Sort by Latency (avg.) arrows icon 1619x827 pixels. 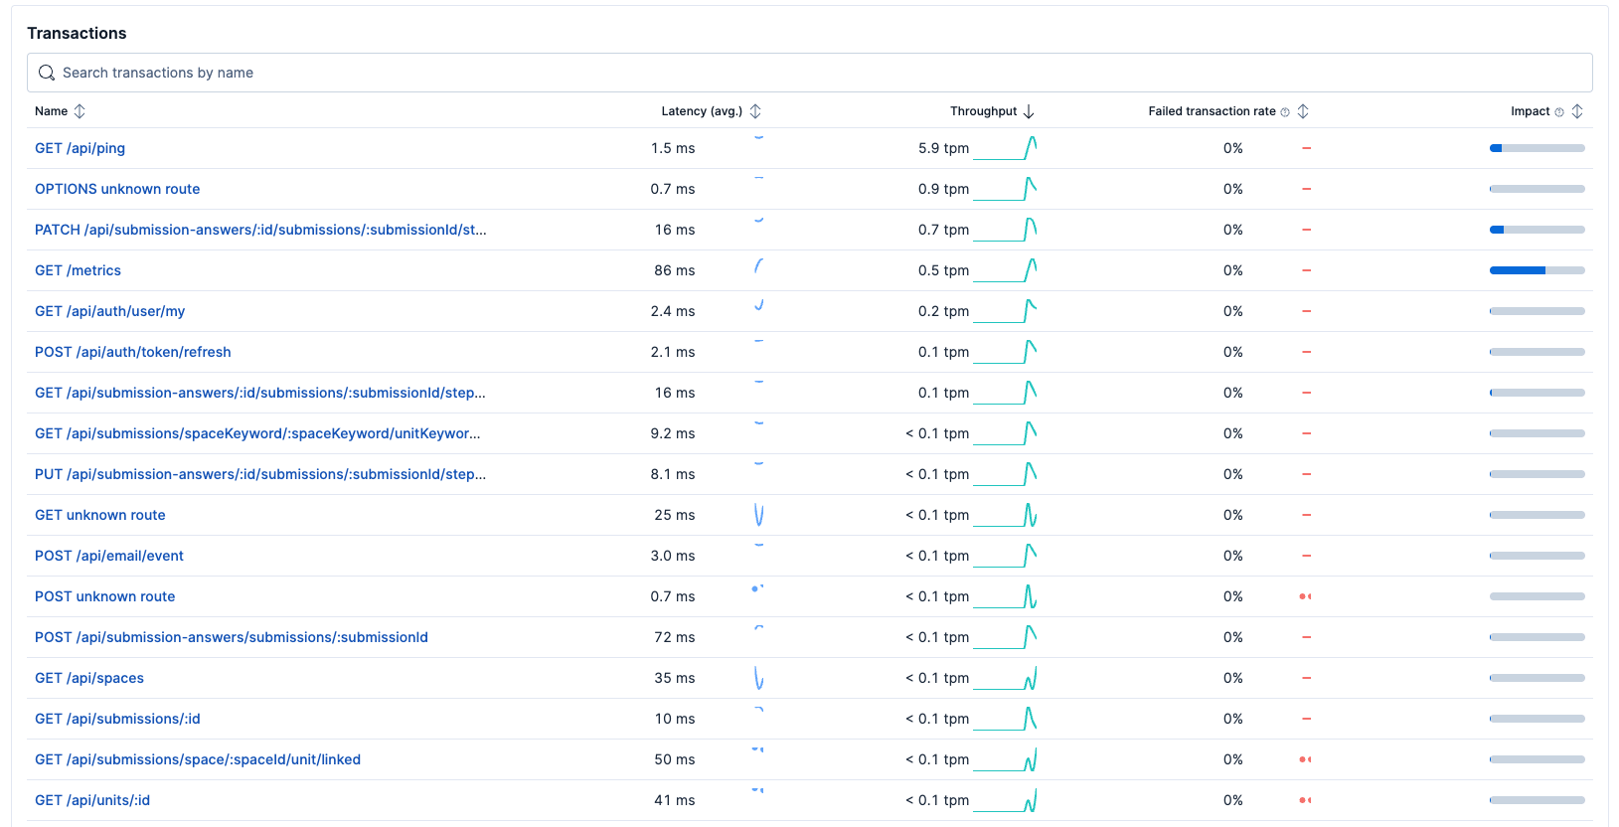coord(755,111)
